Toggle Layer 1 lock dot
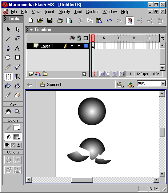168x193 pixels. point(79,46)
